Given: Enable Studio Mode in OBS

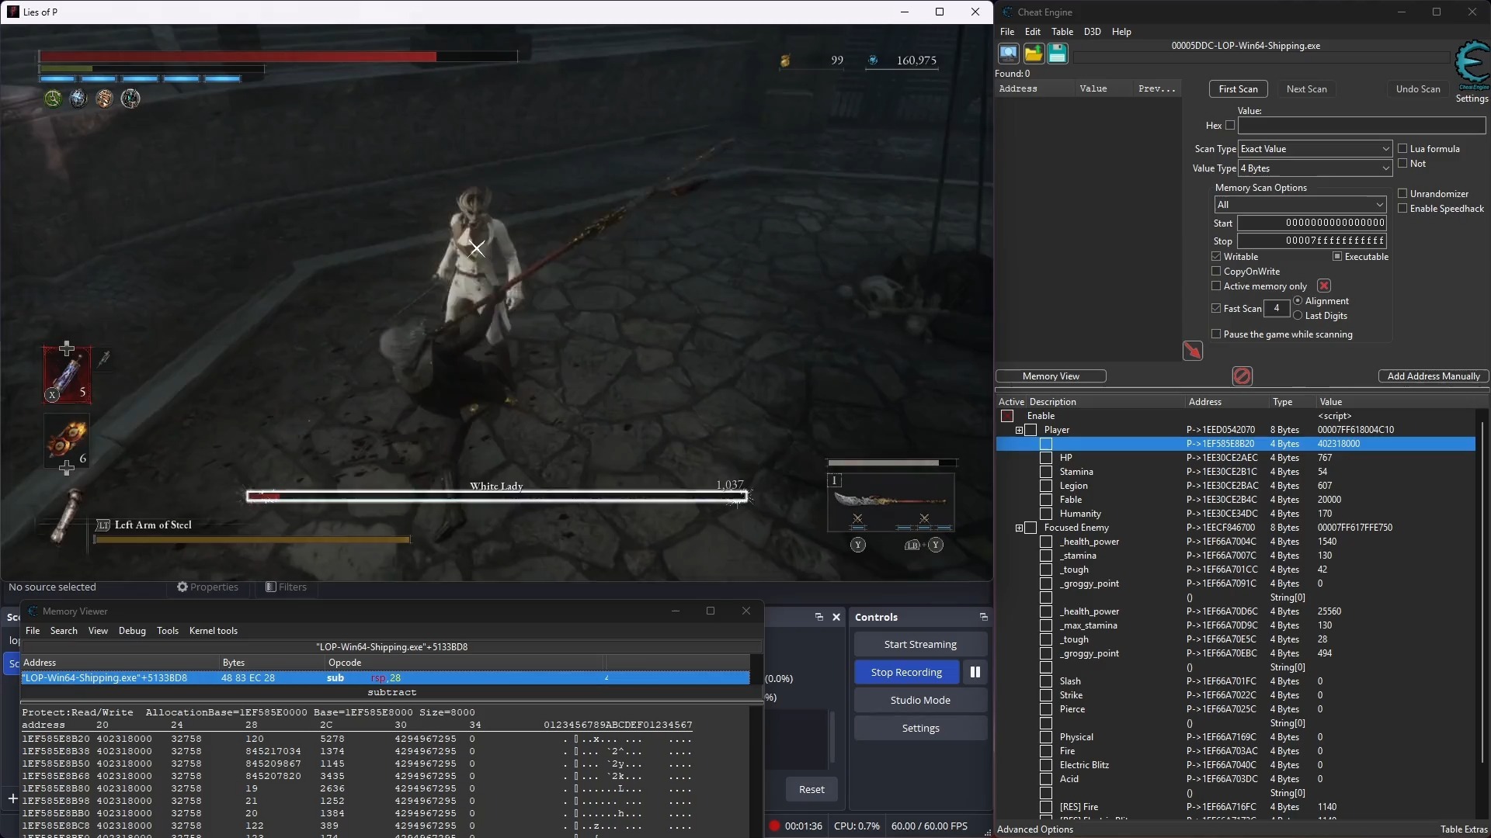Looking at the screenshot, I should (920, 700).
